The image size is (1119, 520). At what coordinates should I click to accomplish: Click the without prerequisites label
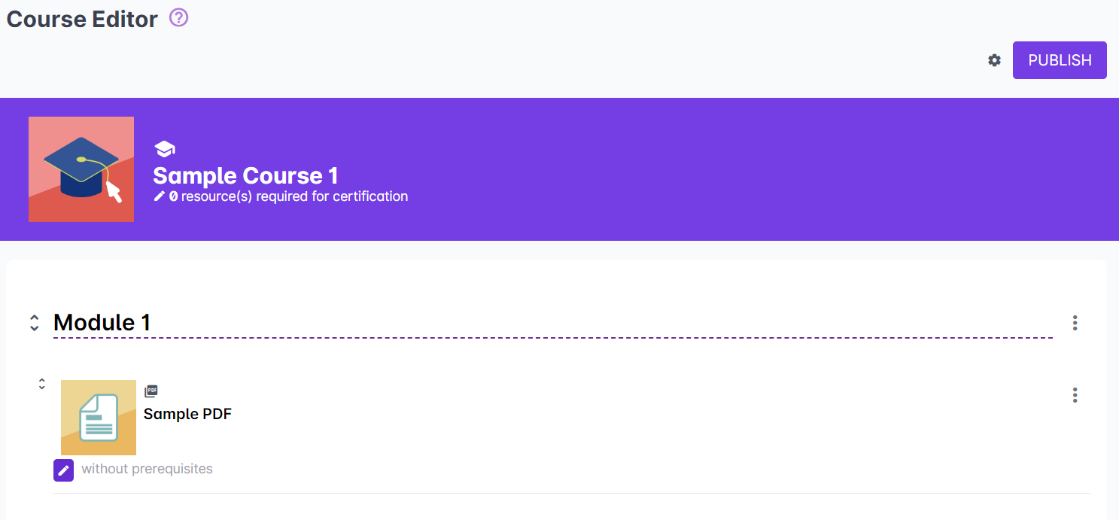[147, 469]
